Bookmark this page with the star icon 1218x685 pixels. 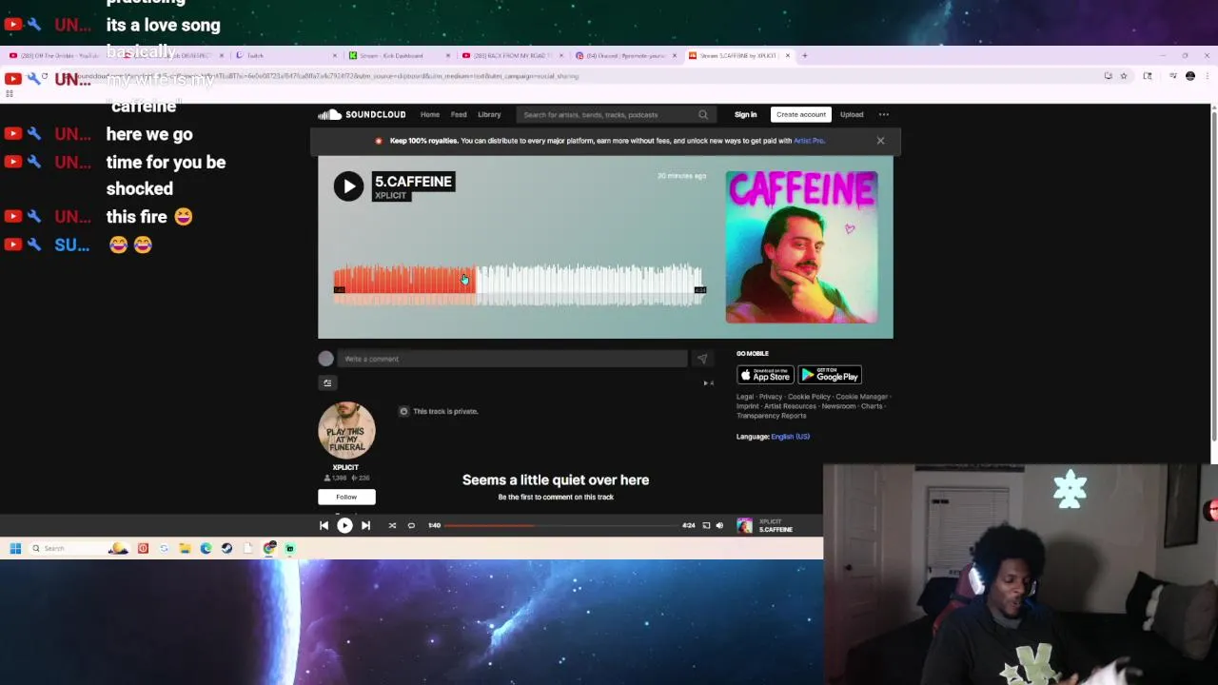pos(1123,76)
